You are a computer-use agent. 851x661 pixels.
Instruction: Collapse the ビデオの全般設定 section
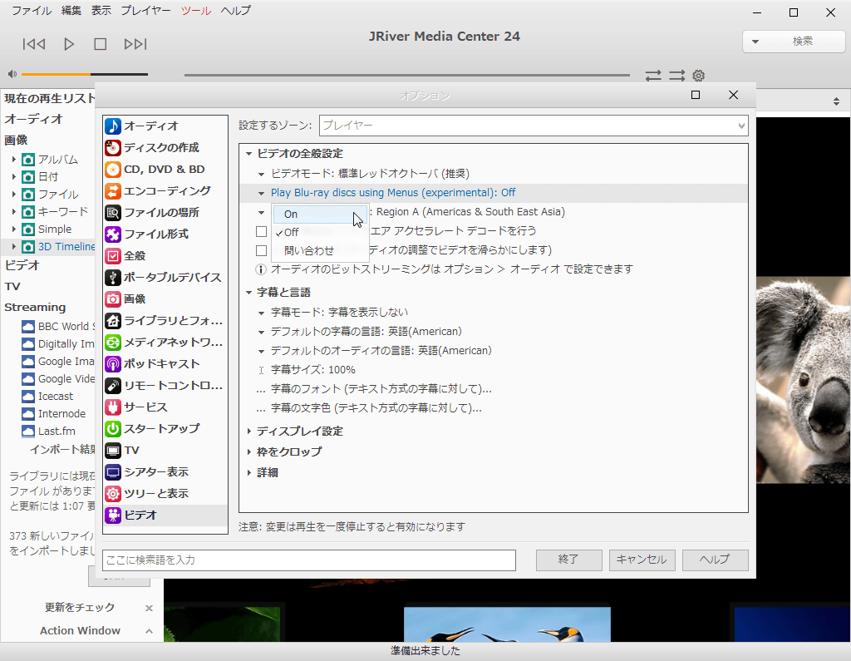pyautogui.click(x=249, y=155)
